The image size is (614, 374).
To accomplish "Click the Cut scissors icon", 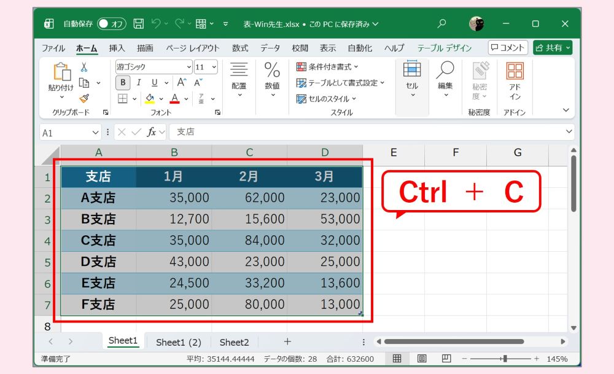I will click(x=84, y=67).
